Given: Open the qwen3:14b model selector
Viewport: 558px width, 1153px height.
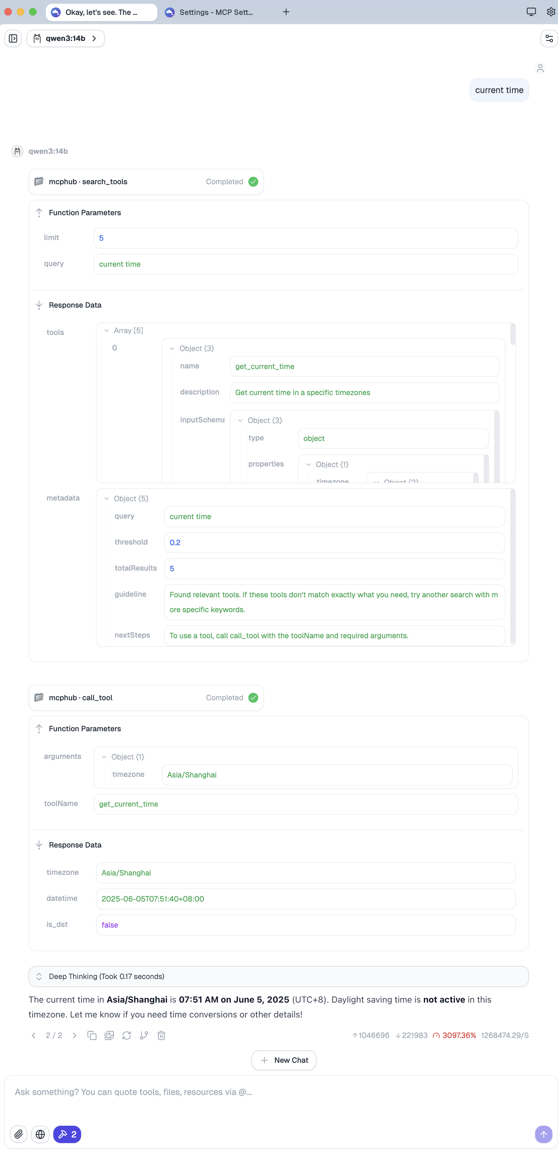Looking at the screenshot, I should click(66, 38).
